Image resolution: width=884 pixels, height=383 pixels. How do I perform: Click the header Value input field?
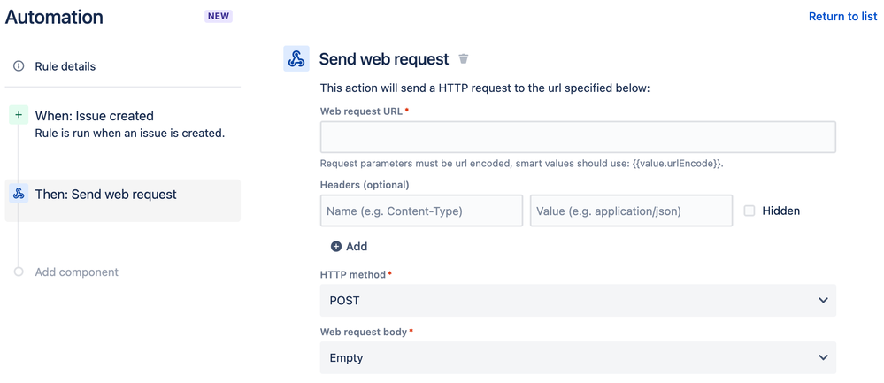click(631, 211)
